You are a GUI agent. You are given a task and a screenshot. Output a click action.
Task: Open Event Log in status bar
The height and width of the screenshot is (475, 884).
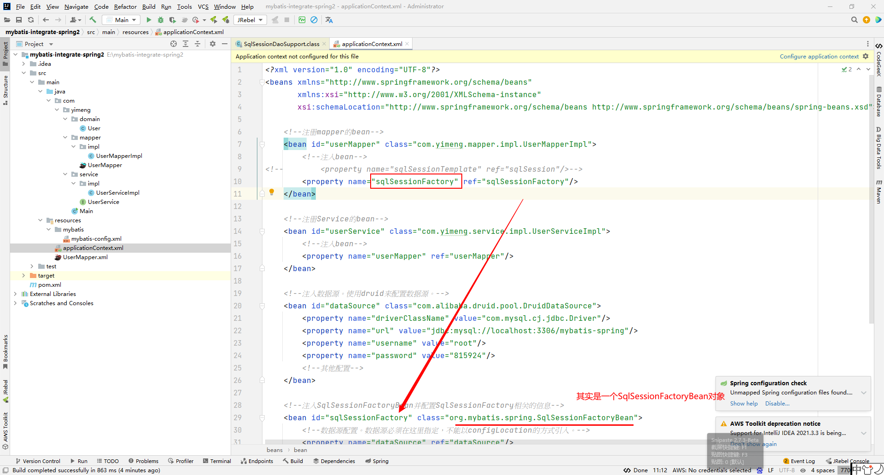coord(799,461)
